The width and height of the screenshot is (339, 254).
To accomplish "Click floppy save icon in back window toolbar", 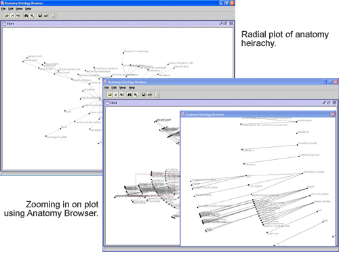I will 40,16.
